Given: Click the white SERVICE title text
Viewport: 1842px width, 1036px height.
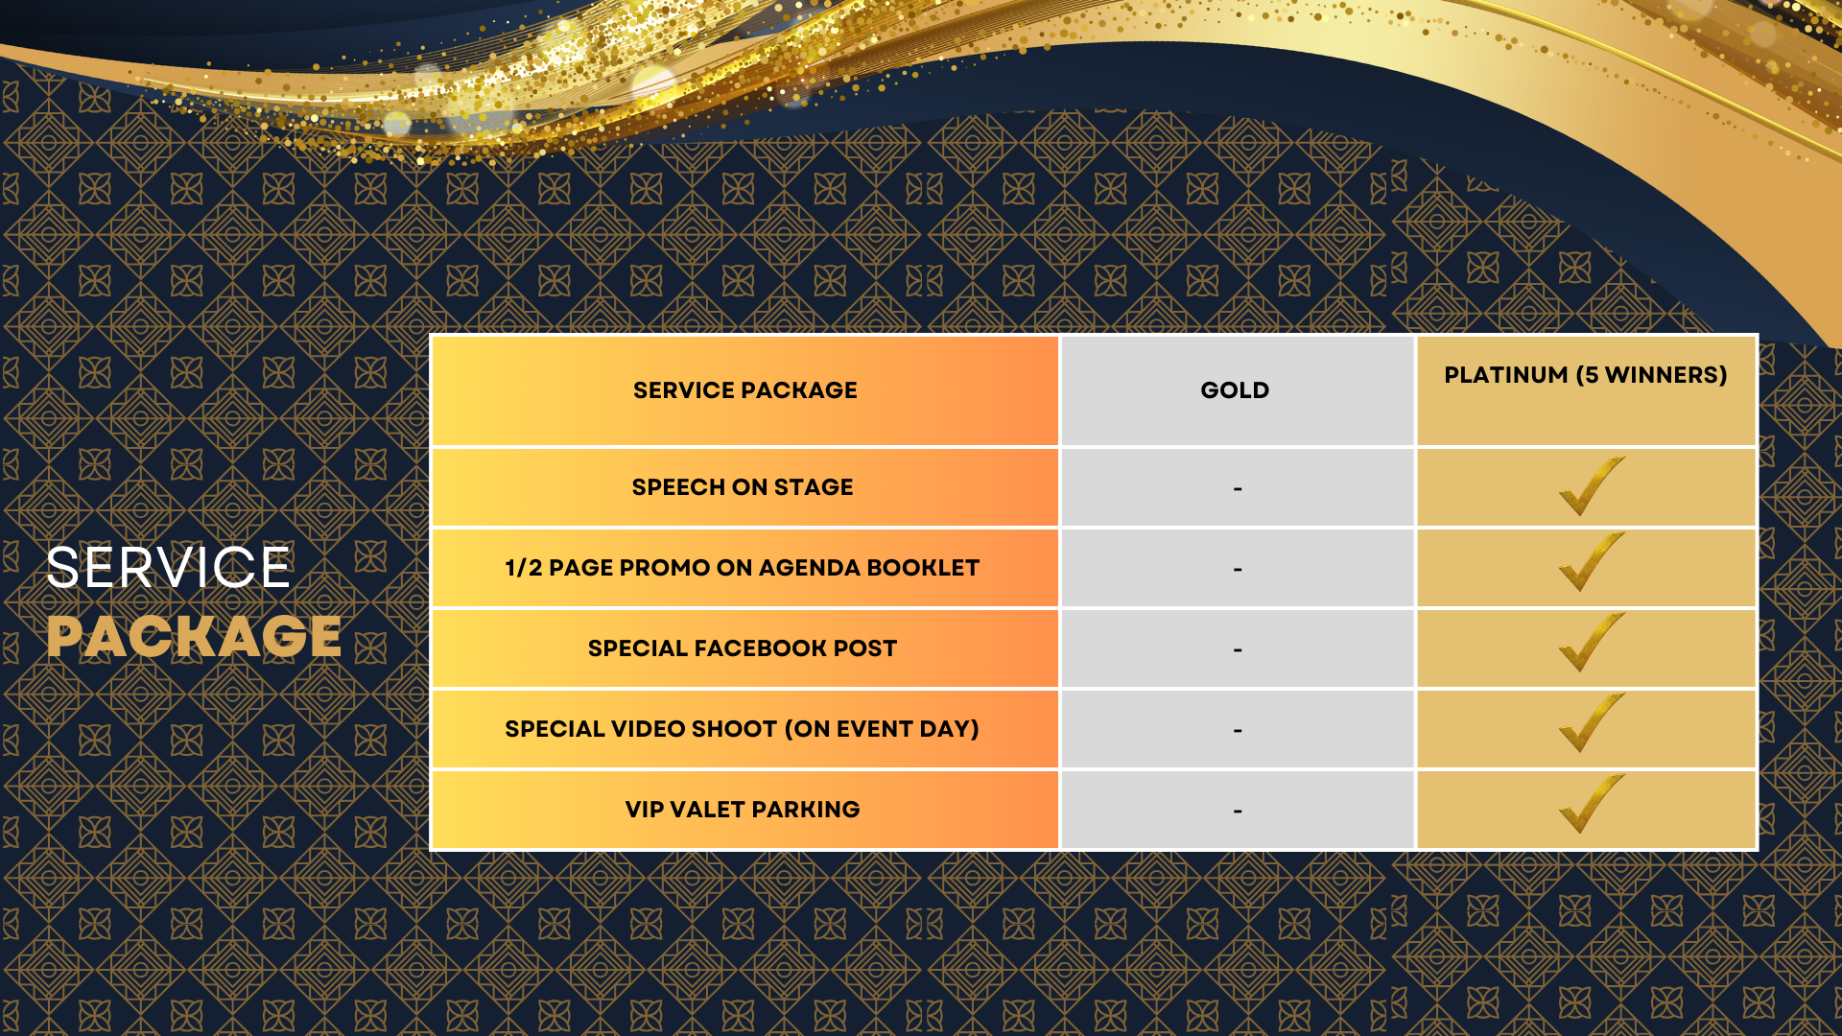Looking at the screenshot, I should pyautogui.click(x=168, y=567).
